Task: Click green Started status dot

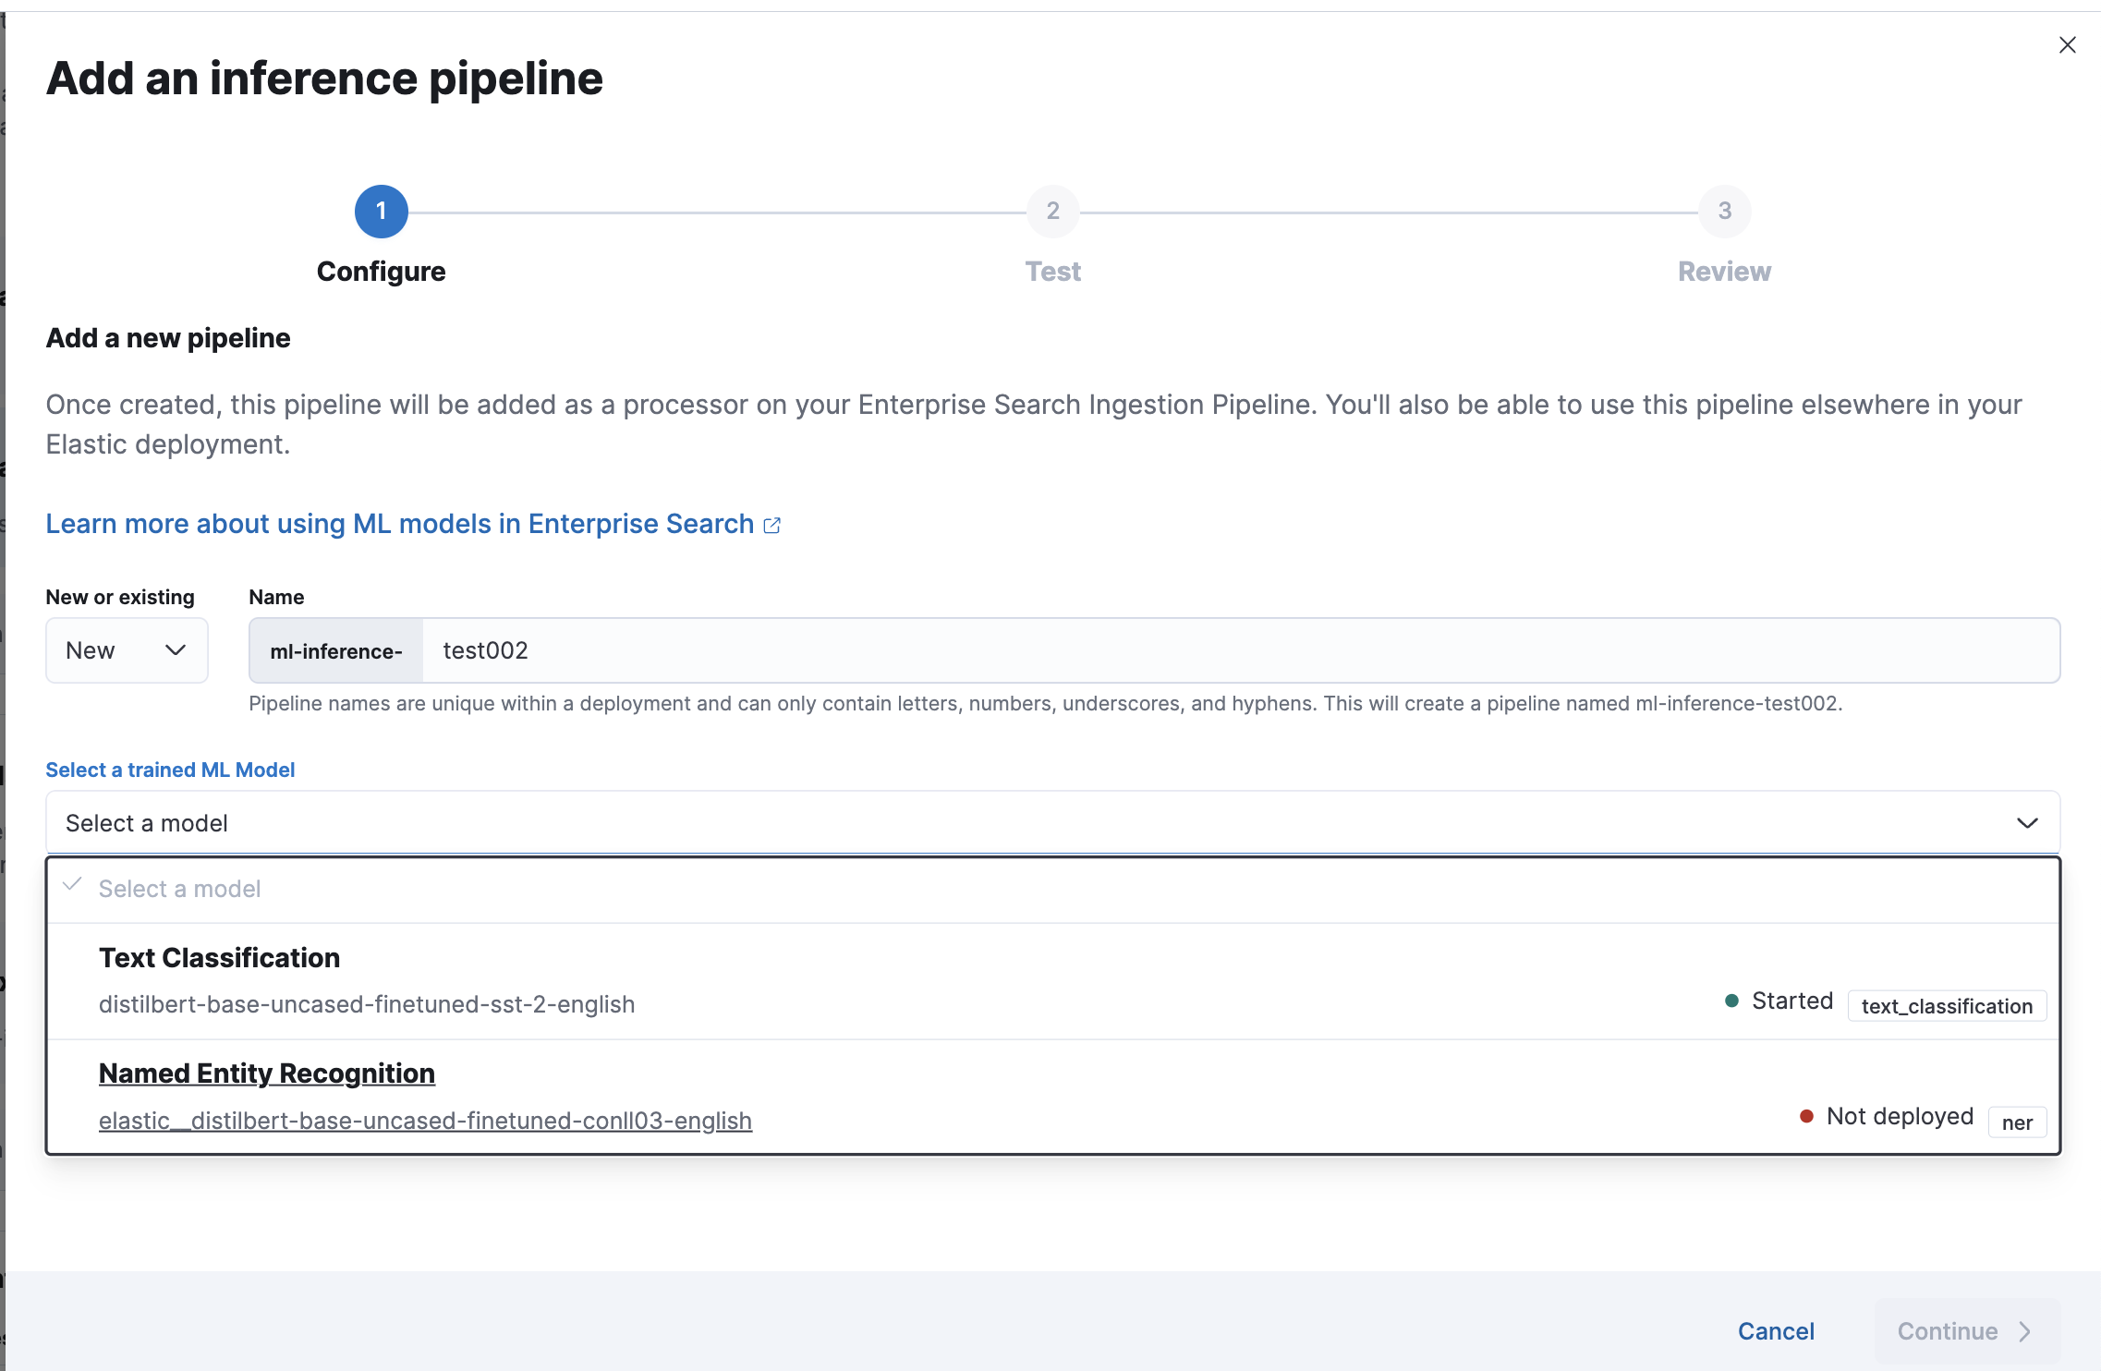Action: coord(1732,1001)
